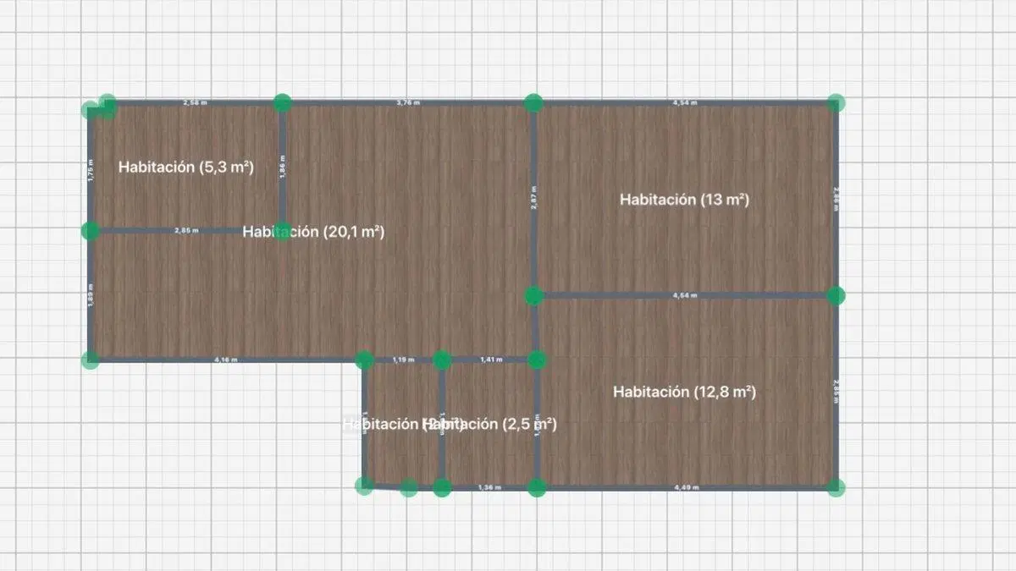Click the 1,41 m wall dimension
The width and height of the screenshot is (1016, 571).
[490, 360]
